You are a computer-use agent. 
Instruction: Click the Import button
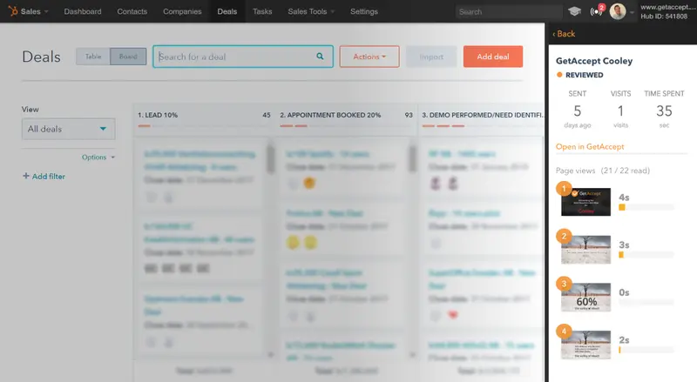click(431, 57)
